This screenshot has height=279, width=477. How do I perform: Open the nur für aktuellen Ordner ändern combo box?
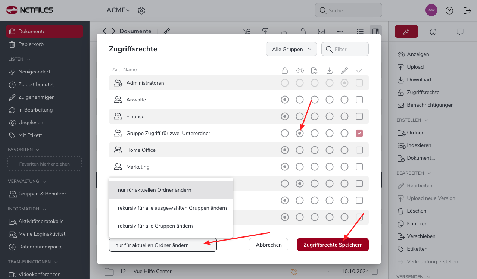click(163, 245)
